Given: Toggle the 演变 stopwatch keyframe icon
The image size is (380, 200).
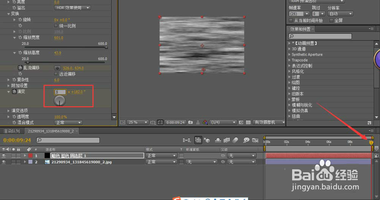Looking at the screenshot, I should click(x=14, y=91).
